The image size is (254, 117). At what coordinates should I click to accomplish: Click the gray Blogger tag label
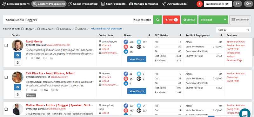click(31, 95)
